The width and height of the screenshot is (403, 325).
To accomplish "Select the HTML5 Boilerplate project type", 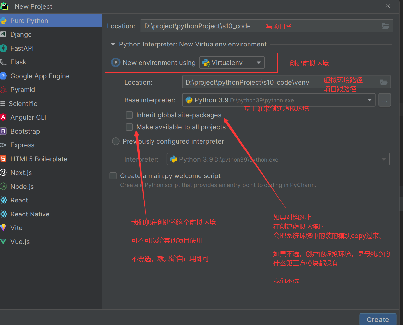I will (51, 159).
